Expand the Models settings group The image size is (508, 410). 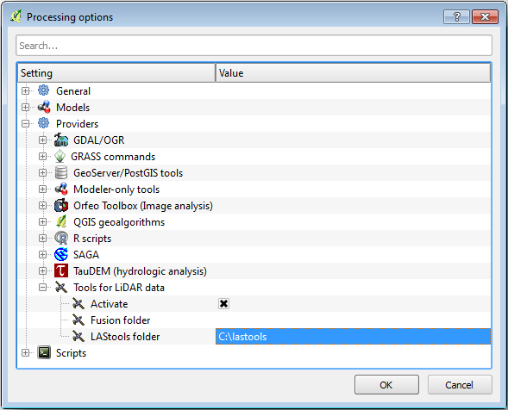point(25,107)
